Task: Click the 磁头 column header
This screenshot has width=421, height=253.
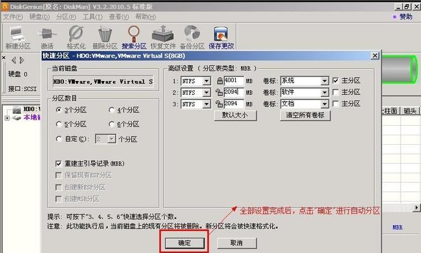Action: [410, 111]
